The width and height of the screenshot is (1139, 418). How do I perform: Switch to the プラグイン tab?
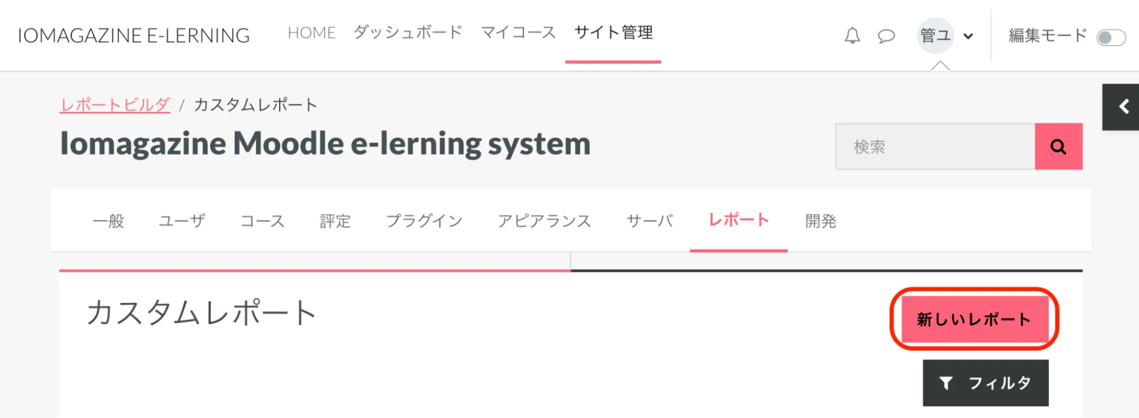point(424,221)
